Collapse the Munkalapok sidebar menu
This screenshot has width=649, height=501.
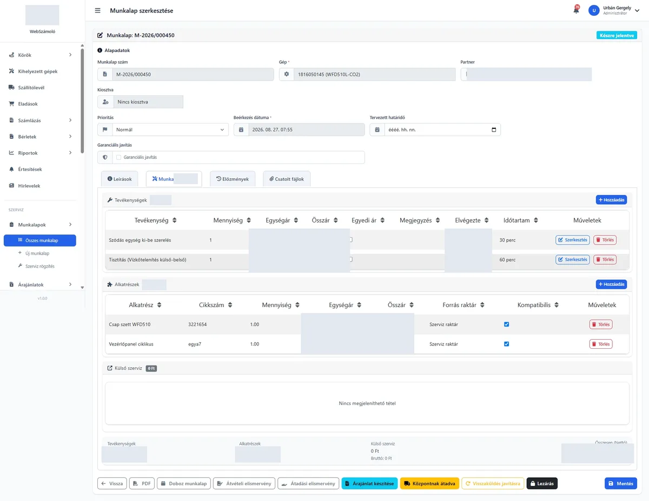(x=70, y=225)
